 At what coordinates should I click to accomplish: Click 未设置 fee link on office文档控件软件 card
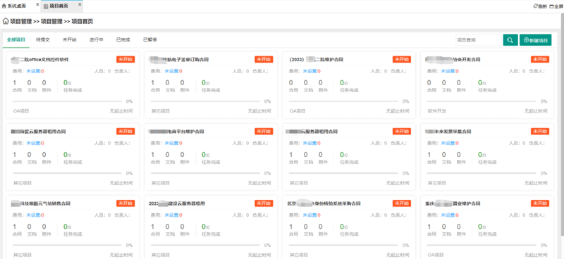33,71
